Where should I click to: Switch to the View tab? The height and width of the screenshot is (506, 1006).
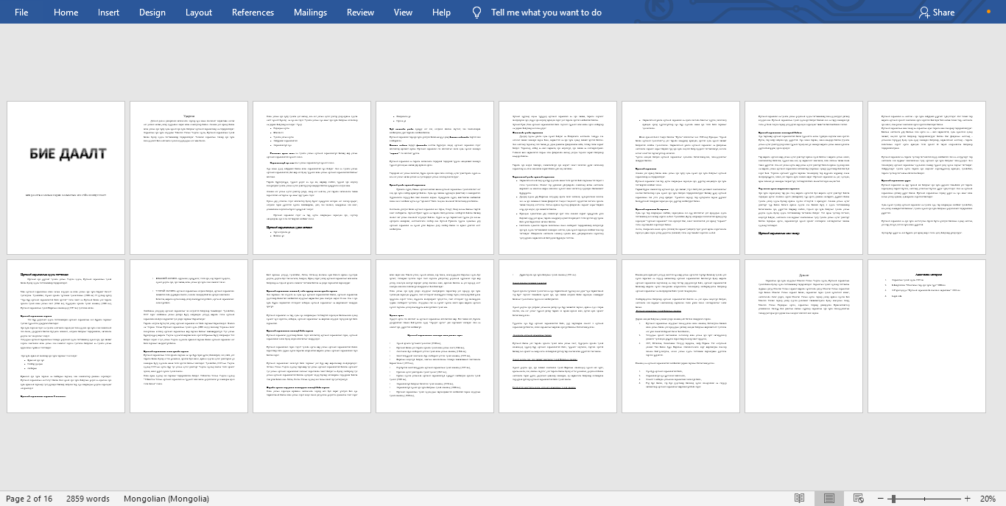pyautogui.click(x=403, y=13)
